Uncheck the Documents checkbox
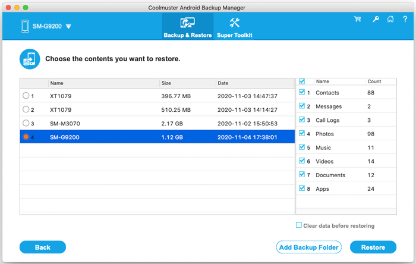Screen dimensions: 416x264 pyautogui.click(x=302, y=174)
